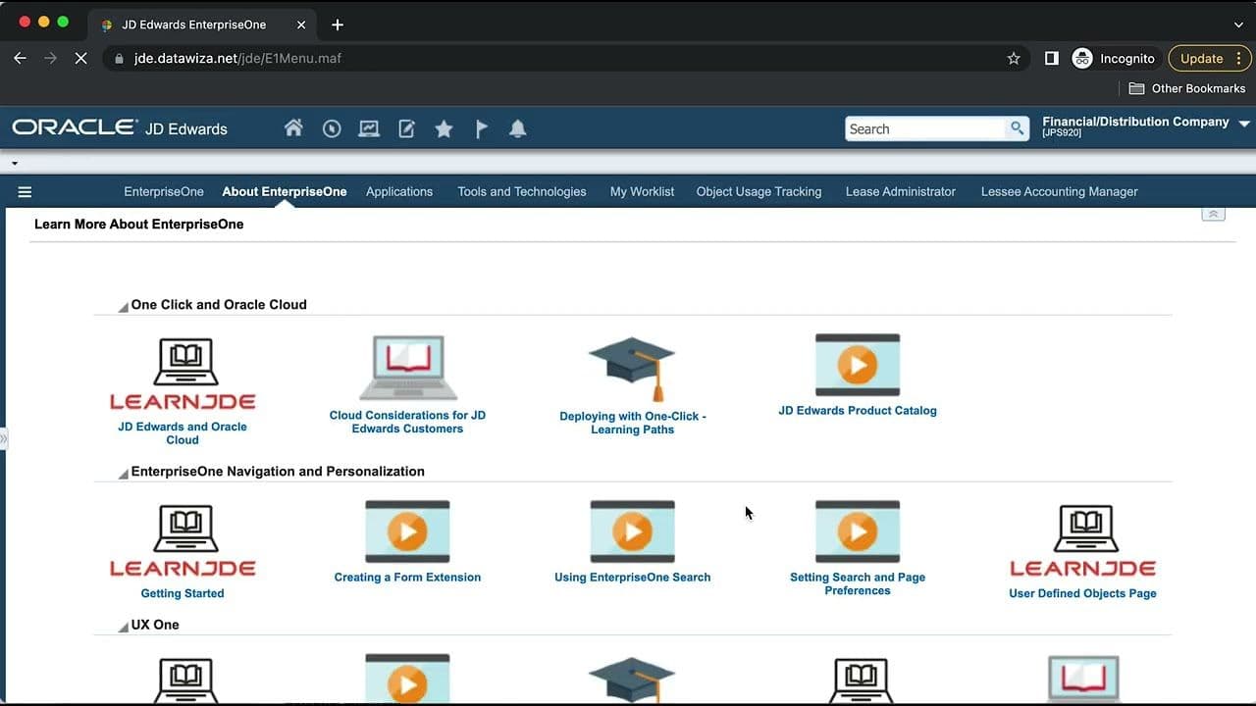Viewport: 1256px width, 706px height.
Task: Collapse the UX One section
Action: click(x=124, y=627)
